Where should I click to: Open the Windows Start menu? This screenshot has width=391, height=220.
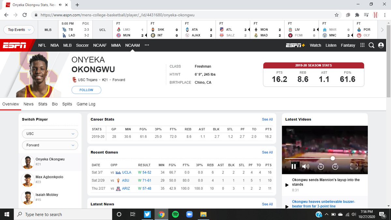pyautogui.click(x=7, y=214)
